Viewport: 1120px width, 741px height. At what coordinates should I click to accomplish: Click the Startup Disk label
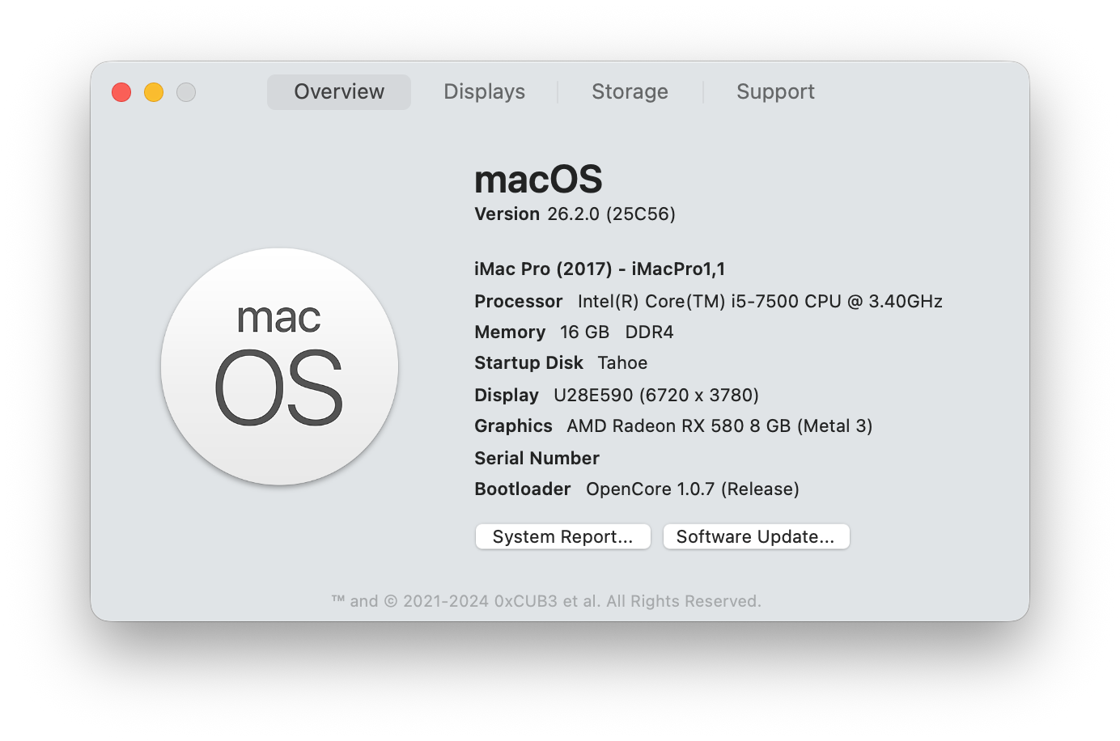pos(528,362)
